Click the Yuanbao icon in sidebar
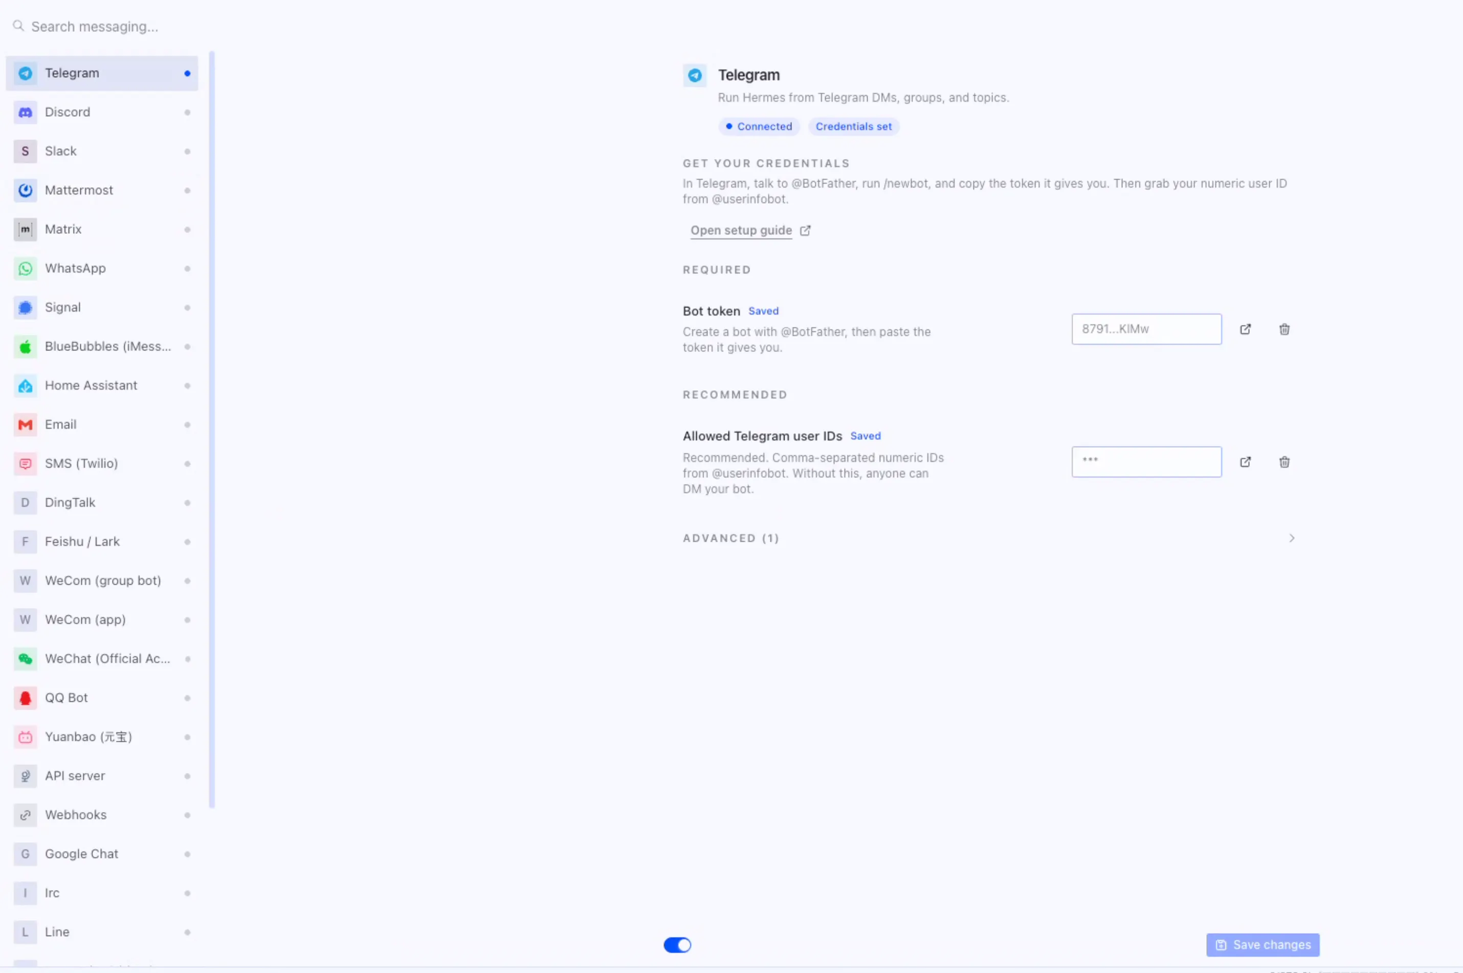 [26, 737]
